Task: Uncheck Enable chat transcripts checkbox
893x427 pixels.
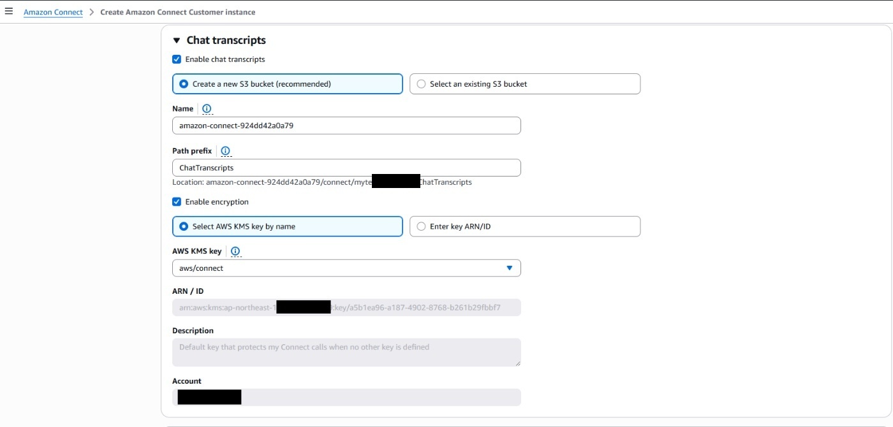Action: [177, 59]
